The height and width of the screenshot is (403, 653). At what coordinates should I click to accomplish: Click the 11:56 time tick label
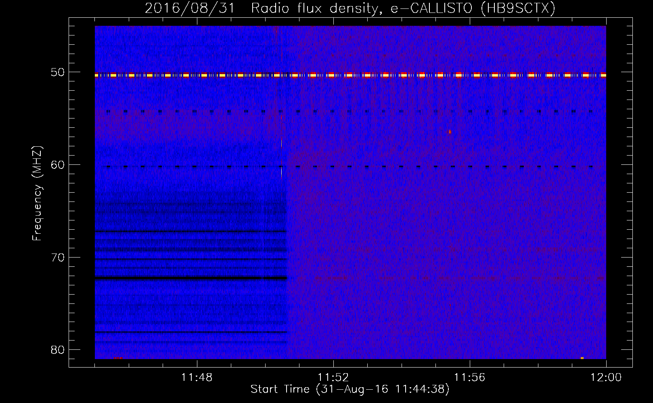point(469,378)
